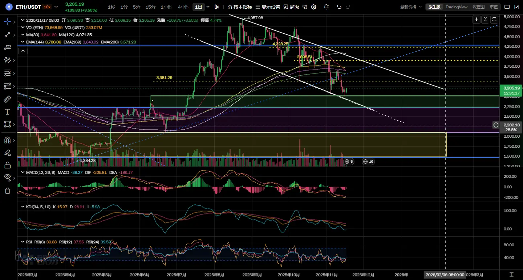Select the text annotation tool
This screenshot has height=280, width=523.
(7, 112)
